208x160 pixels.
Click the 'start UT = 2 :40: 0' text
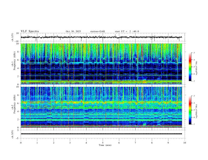pyautogui.click(x=127, y=31)
